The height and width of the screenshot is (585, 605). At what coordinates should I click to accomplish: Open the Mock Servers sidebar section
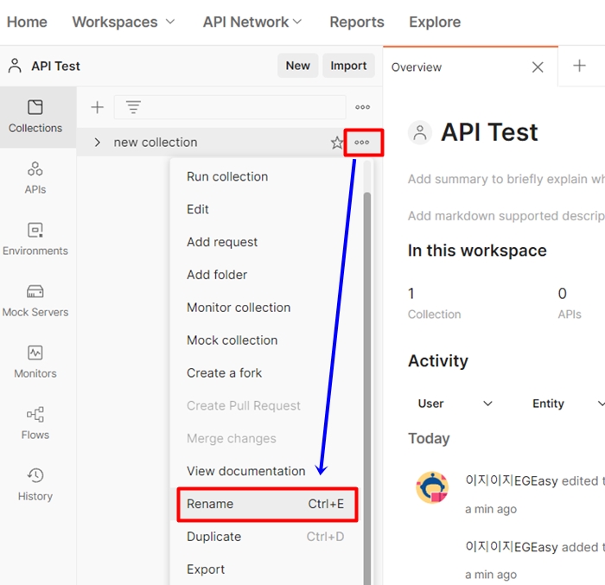[35, 301]
